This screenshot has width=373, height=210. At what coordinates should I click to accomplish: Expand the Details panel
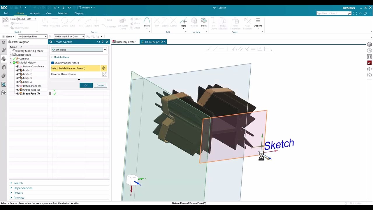[x=11, y=193]
